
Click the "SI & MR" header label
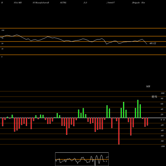click(18, 3)
